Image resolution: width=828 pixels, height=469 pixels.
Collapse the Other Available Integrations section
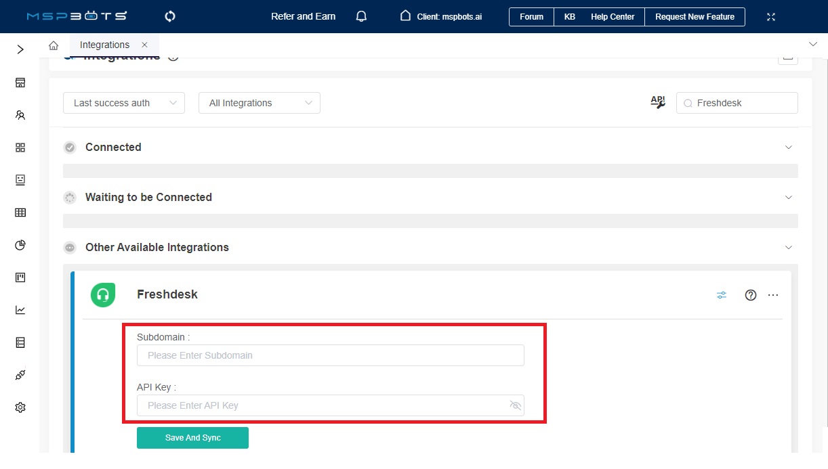click(x=788, y=247)
